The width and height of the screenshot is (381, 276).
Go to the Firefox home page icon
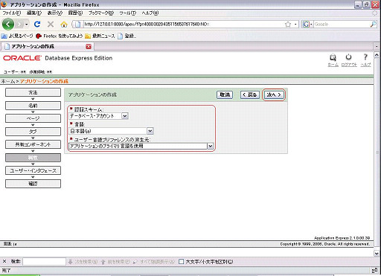pyautogui.click(x=64, y=25)
